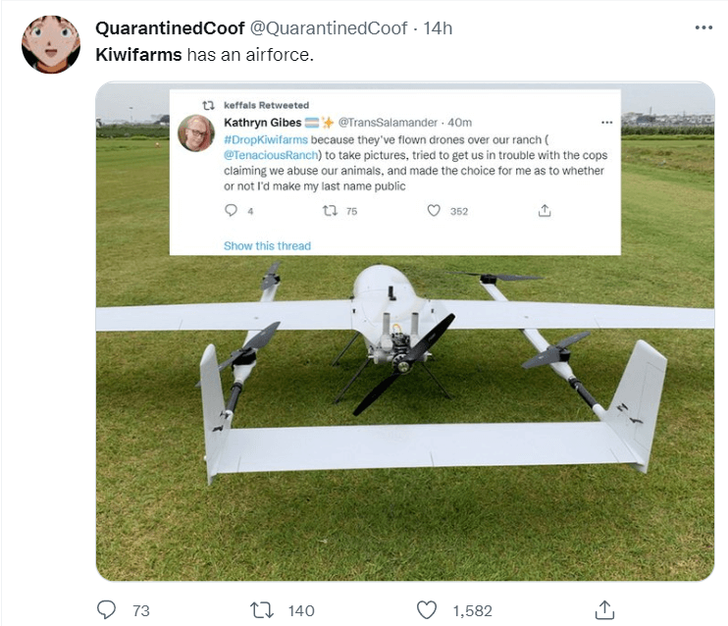This screenshot has width=728, height=626.
Task: Click the 14h timestamp
Action: [438, 28]
